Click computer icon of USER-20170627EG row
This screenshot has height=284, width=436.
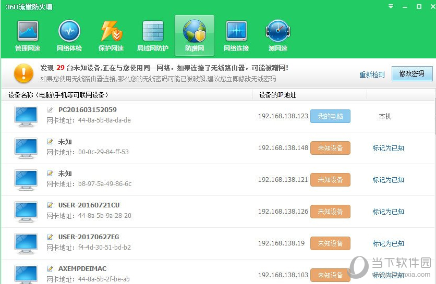pos(26,243)
